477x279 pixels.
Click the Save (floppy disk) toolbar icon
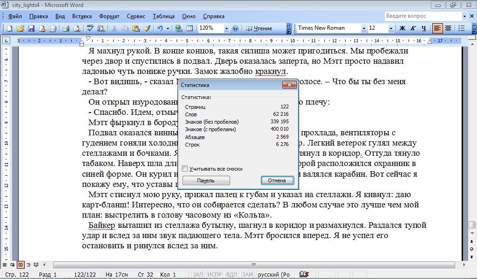[31, 28]
